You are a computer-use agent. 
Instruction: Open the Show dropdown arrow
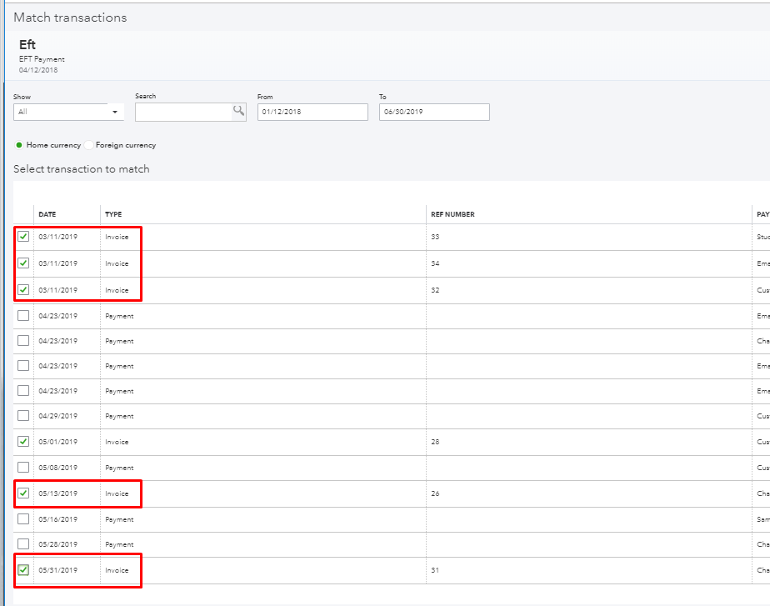[114, 112]
